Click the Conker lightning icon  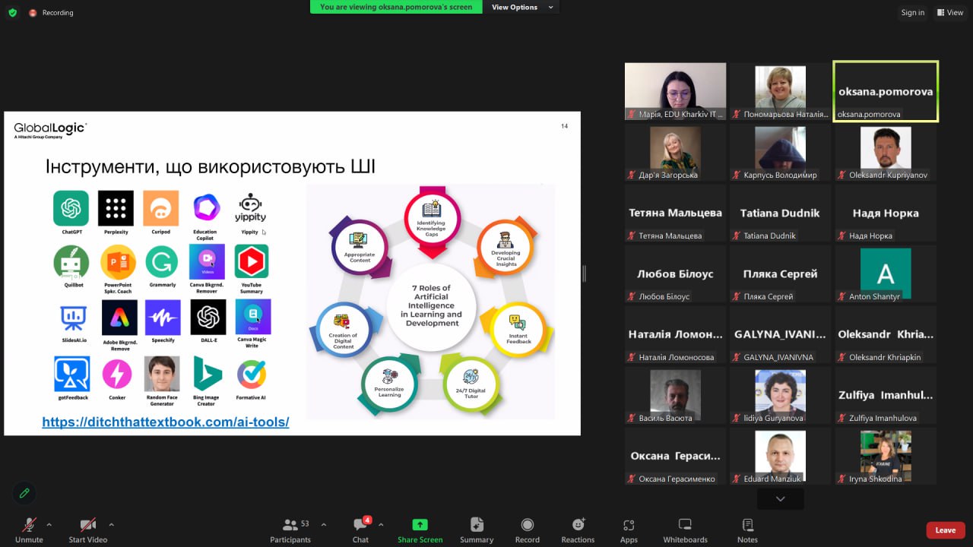coord(117,374)
